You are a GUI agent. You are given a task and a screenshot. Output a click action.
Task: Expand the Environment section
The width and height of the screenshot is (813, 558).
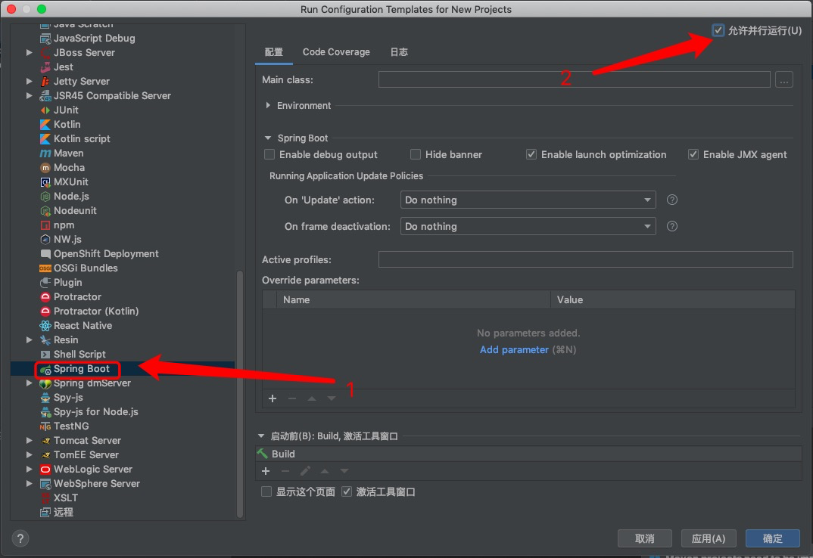tap(268, 105)
